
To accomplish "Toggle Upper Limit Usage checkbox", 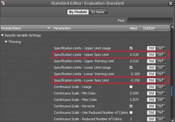I will pyautogui.click(x=131, y=48).
